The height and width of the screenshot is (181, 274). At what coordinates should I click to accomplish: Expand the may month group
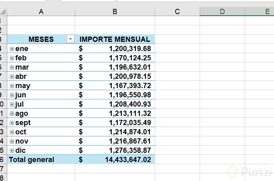coord(12,86)
